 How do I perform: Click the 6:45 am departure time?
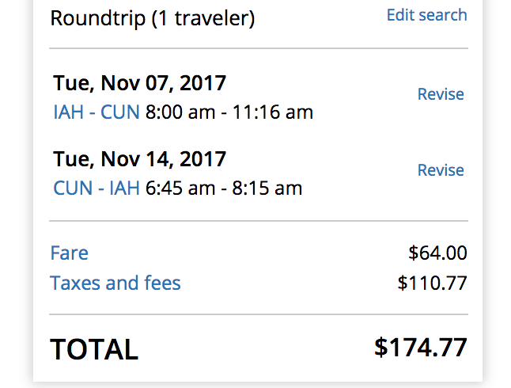180,188
